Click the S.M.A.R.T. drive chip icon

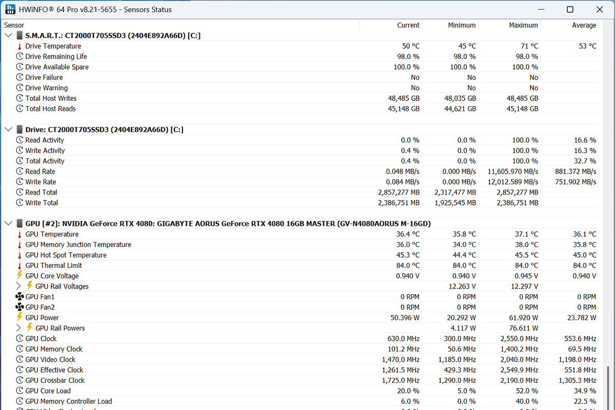(19, 36)
